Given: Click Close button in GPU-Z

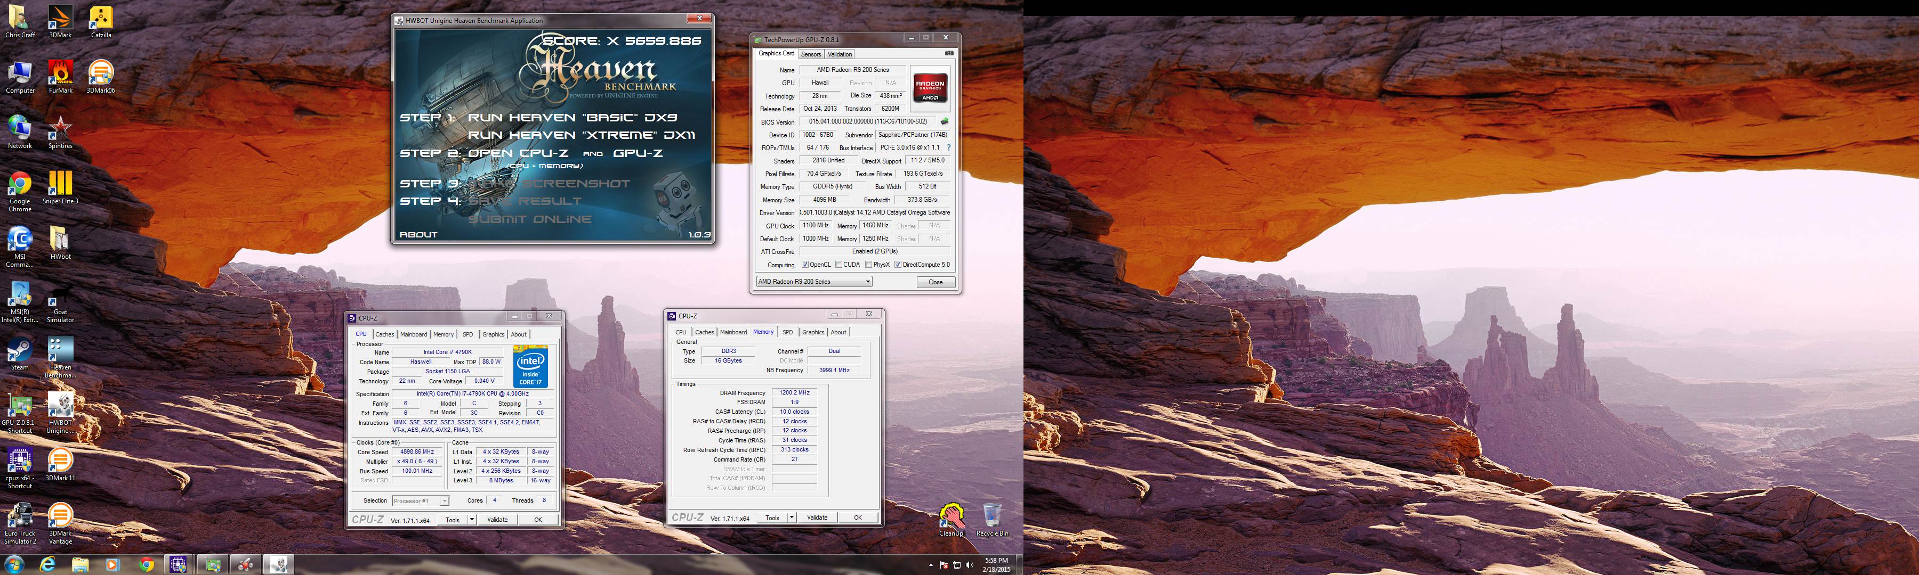Looking at the screenshot, I should 935,282.
